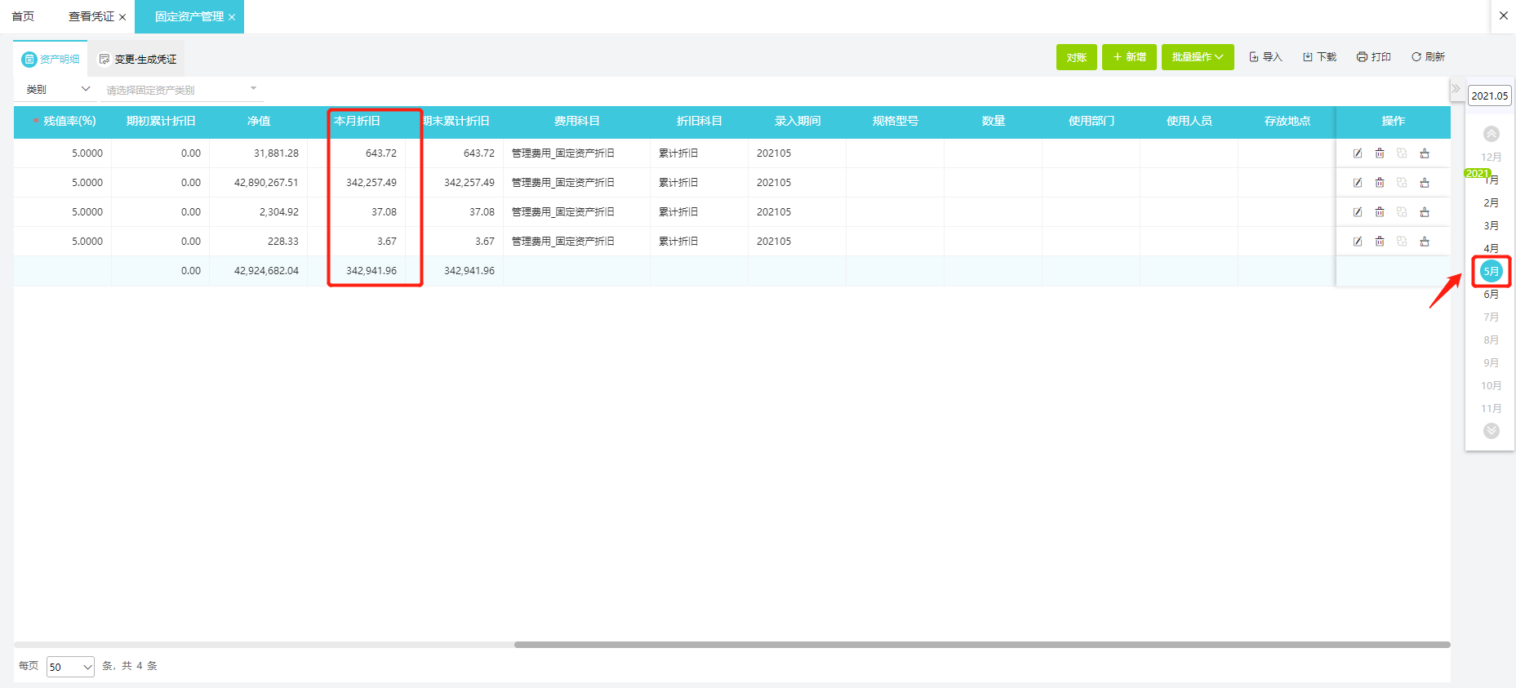
Task: Expand the 批量操作 batch operations menu
Action: pyautogui.click(x=1198, y=57)
